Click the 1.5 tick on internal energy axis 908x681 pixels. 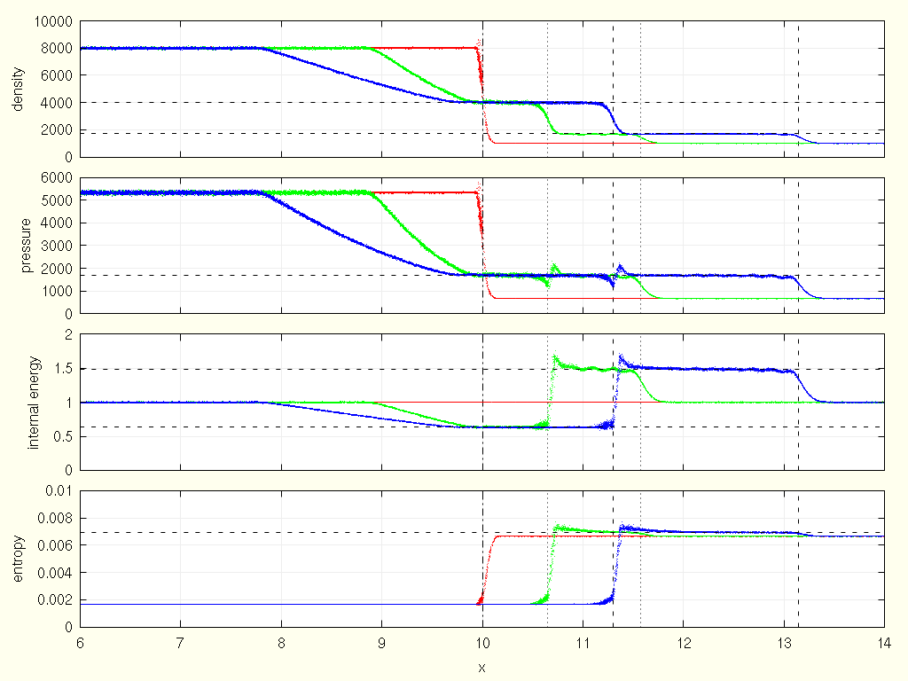click(64, 369)
